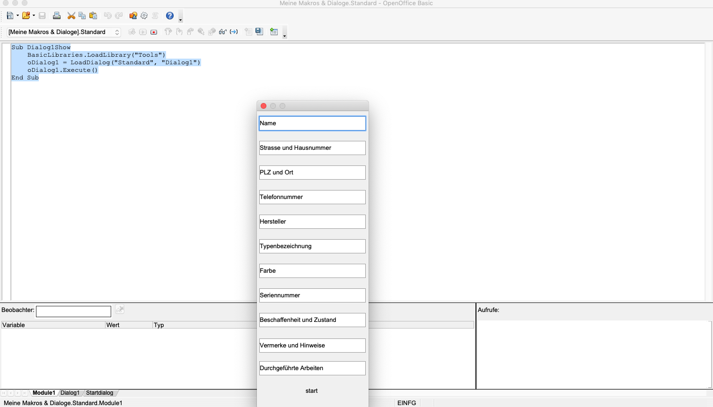Viewport: 713px width, 407px height.
Task: Click the Save BASIC source icon
Action: (259, 32)
